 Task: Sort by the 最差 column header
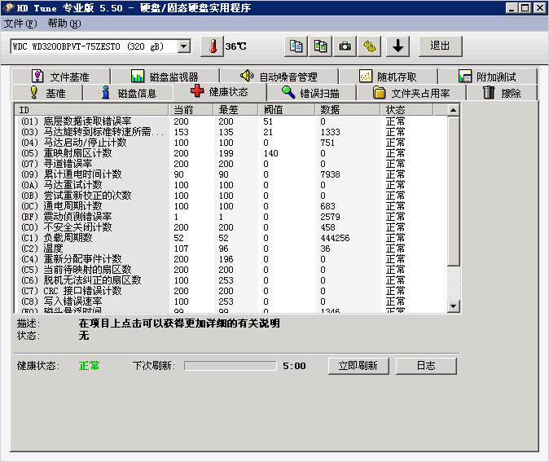pyautogui.click(x=235, y=110)
